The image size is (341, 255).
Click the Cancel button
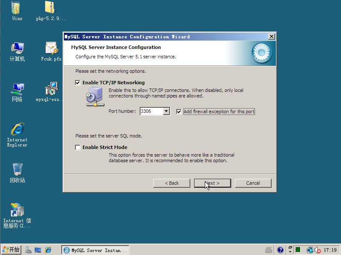pos(253,183)
